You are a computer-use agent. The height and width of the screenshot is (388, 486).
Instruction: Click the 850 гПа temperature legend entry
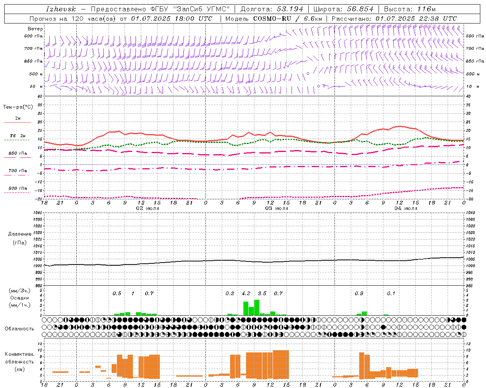[17, 153]
